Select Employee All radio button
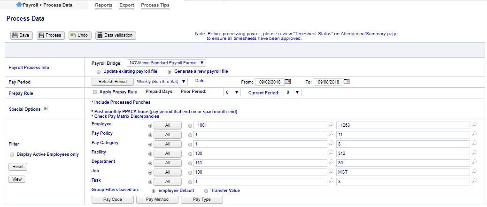The image size is (487, 207). tap(151, 126)
